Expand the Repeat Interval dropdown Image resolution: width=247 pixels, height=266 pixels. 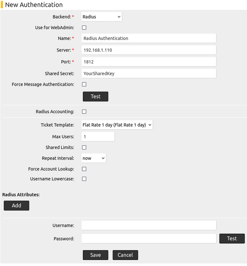point(93,158)
